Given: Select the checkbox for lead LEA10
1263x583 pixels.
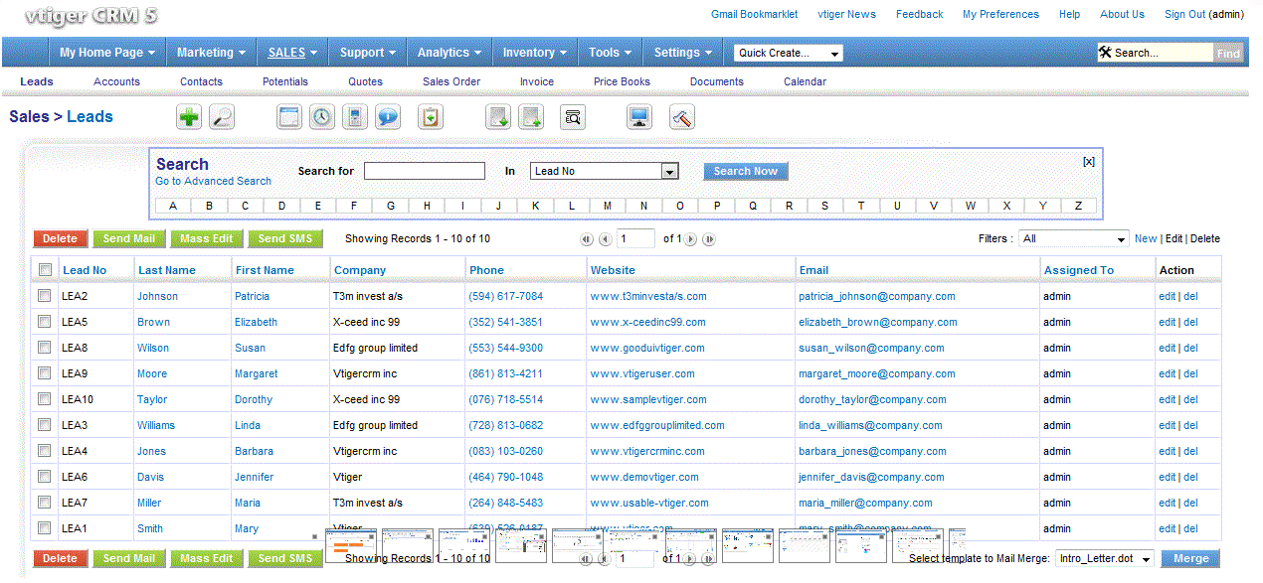Looking at the screenshot, I should coord(44,399).
